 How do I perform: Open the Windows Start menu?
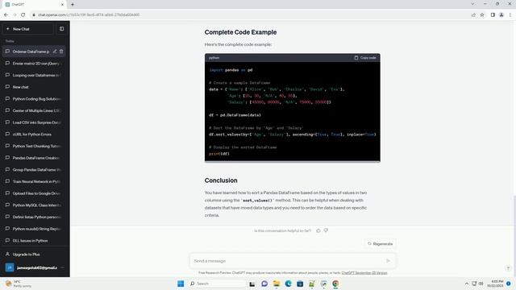click(x=181, y=284)
